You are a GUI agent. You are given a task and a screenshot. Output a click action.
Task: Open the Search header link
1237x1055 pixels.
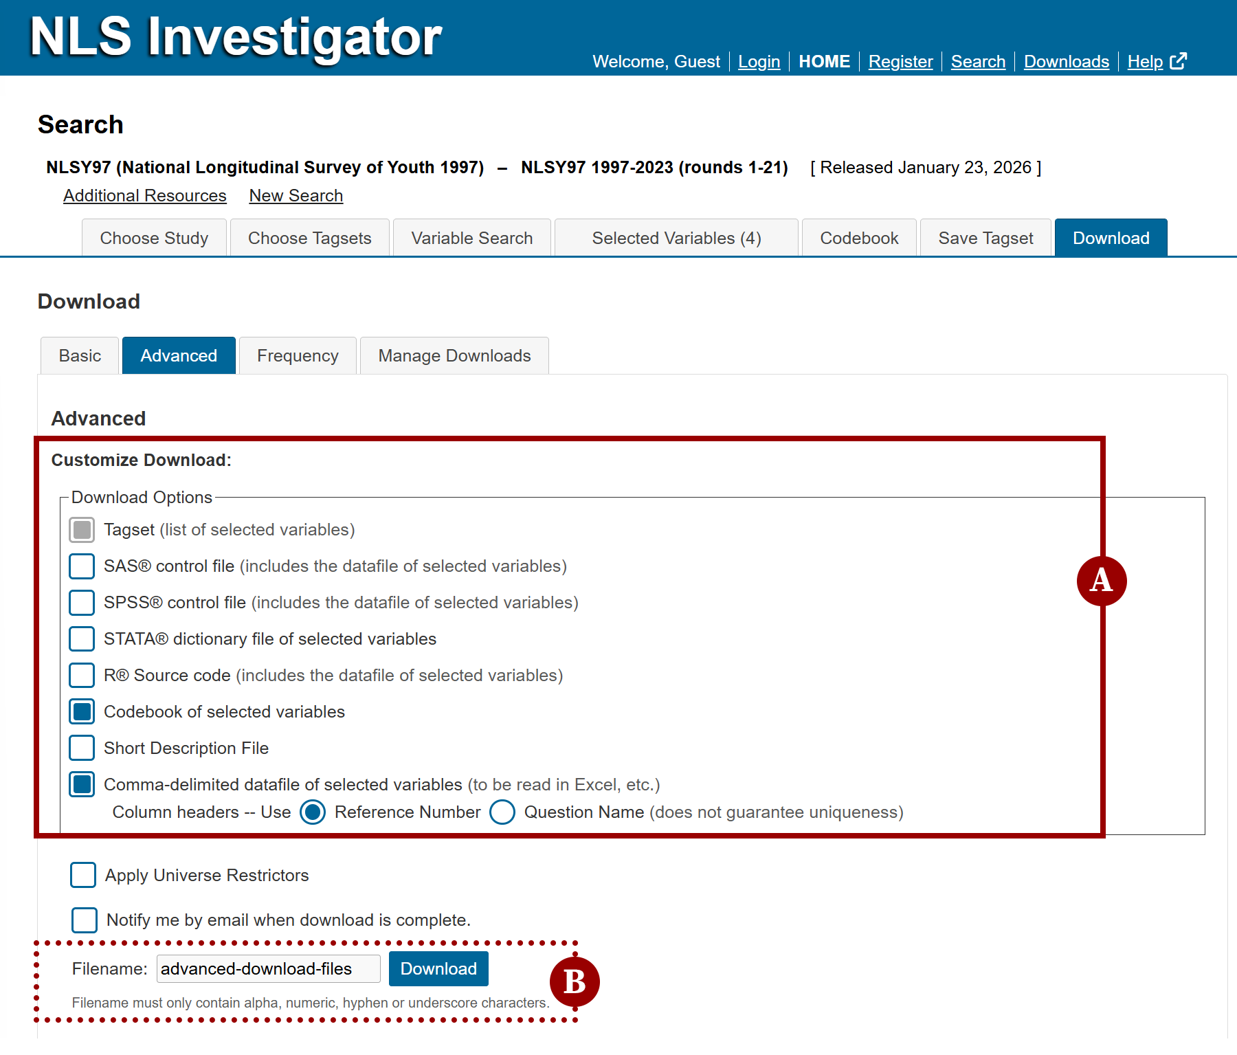point(978,62)
